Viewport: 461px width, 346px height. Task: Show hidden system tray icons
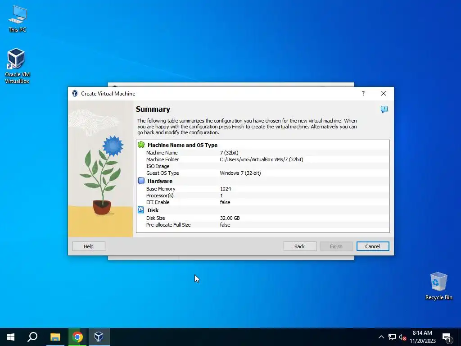click(381, 337)
